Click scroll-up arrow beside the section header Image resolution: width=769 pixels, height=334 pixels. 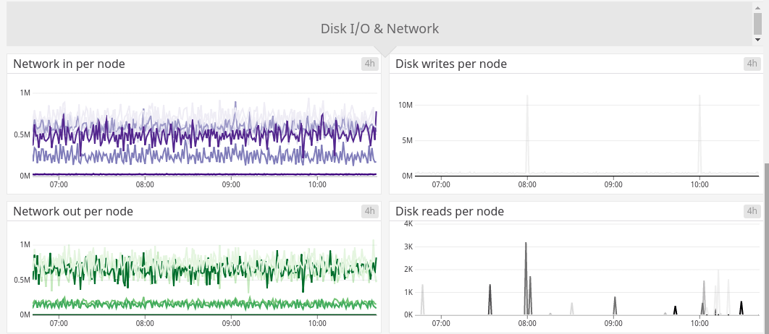(757, 7)
